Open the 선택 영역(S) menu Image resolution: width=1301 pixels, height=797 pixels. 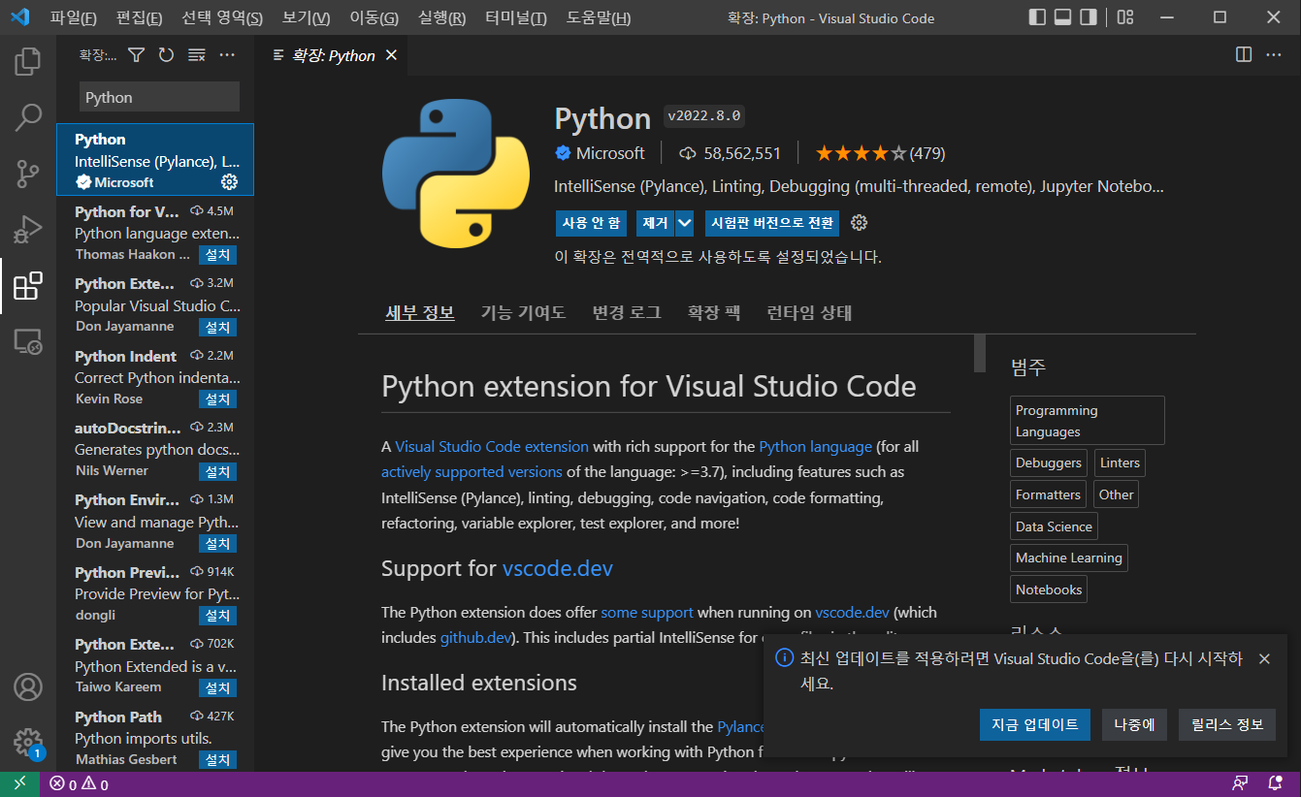[x=222, y=18]
